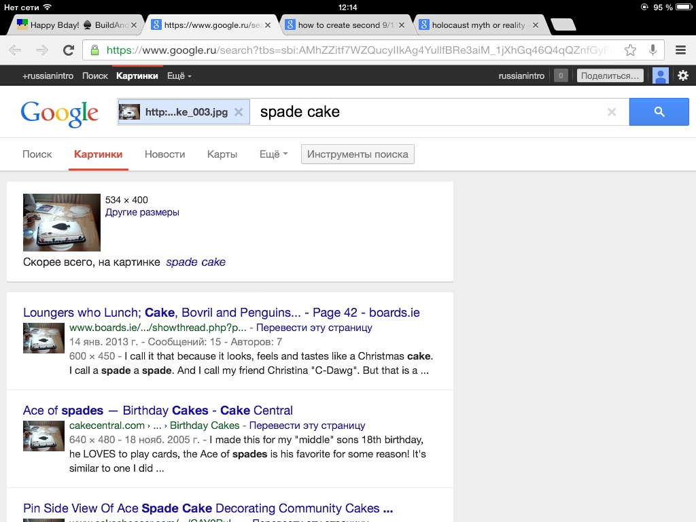Viewport: 696px width, 522px height.
Task: Switch to the Новости results tab
Action: pyautogui.click(x=164, y=154)
